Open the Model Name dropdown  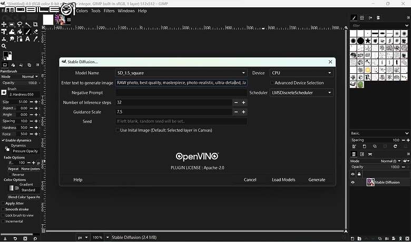tap(181, 73)
